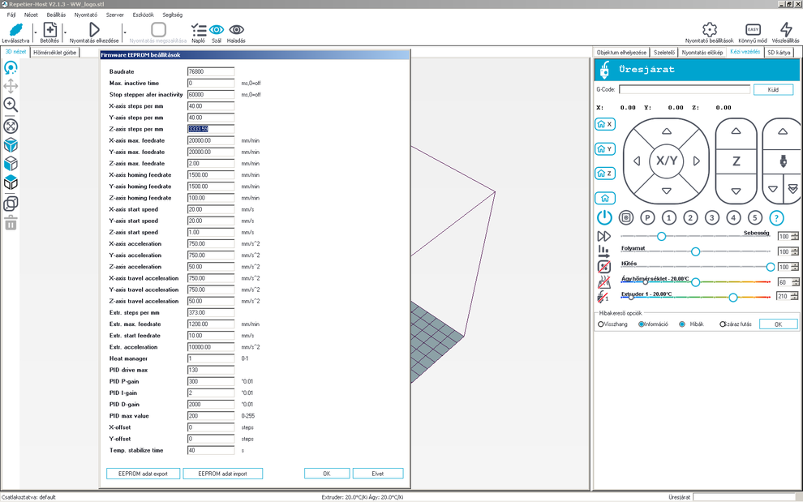Image resolution: width=803 pixels, height=502 pixels.
Task: Open dropdown arrow next to Betöltés
Action: point(65,33)
